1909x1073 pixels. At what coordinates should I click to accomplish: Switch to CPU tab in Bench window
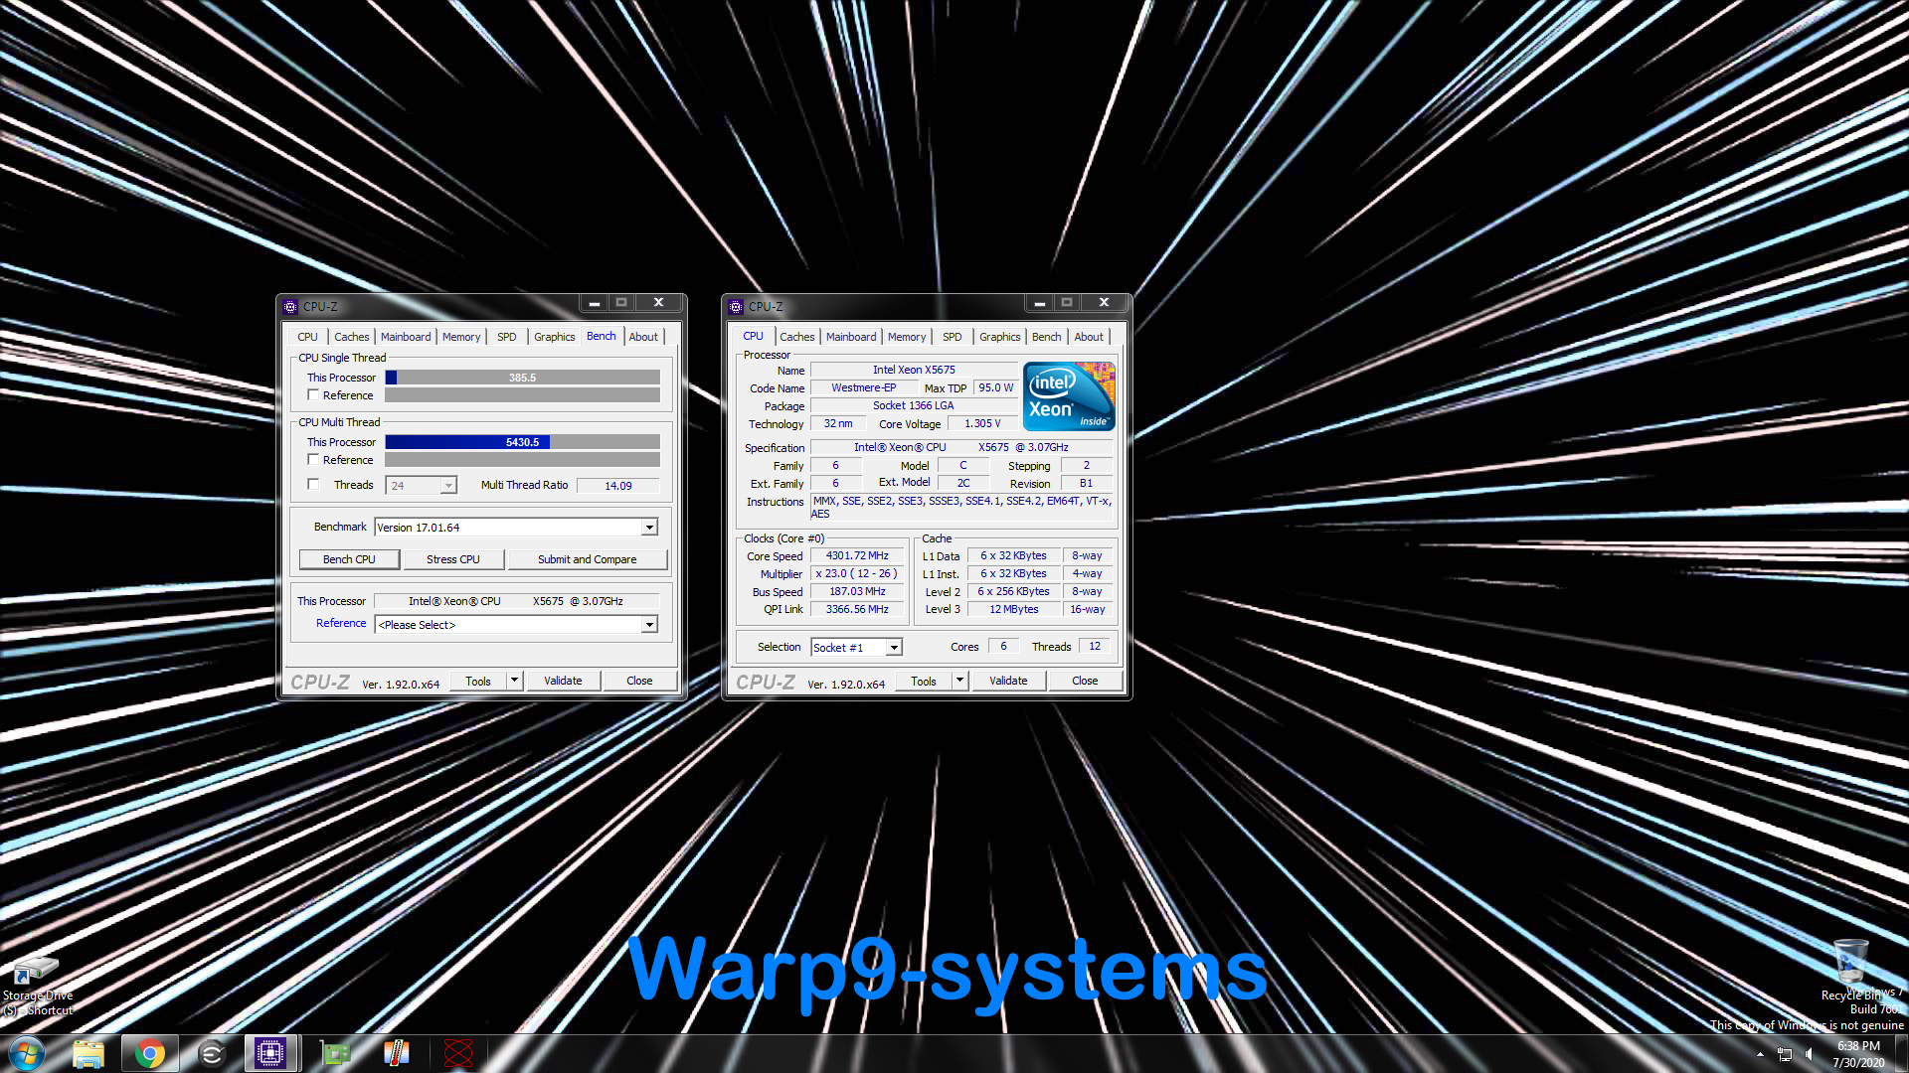(x=307, y=337)
